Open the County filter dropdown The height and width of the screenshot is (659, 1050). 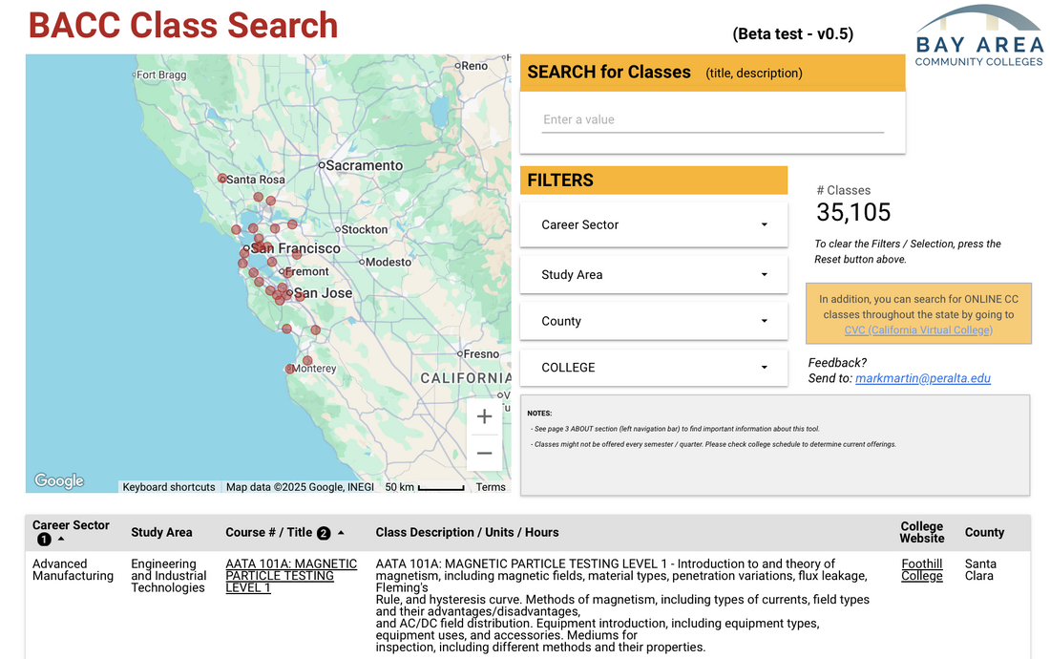click(x=654, y=321)
